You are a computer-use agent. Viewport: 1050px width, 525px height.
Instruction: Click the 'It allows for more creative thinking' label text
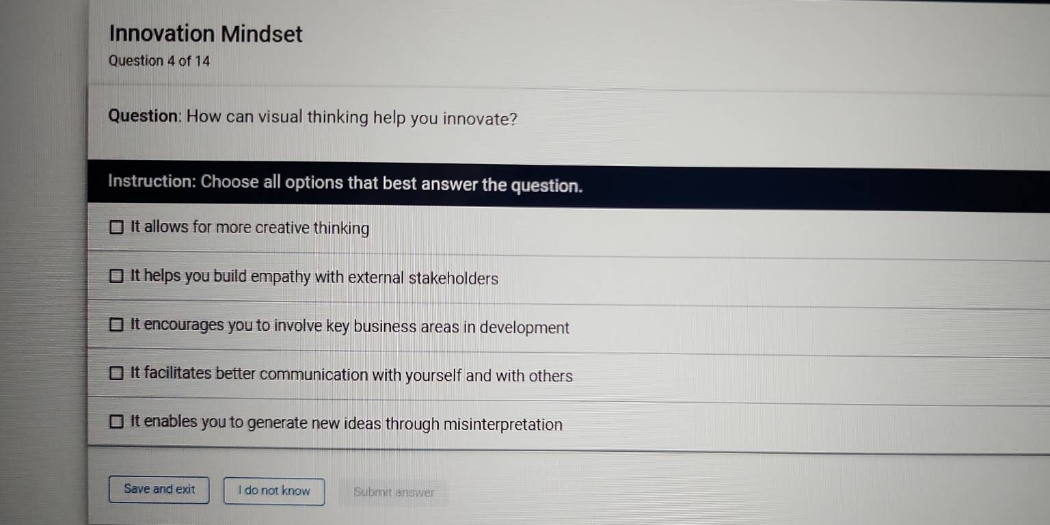250,228
